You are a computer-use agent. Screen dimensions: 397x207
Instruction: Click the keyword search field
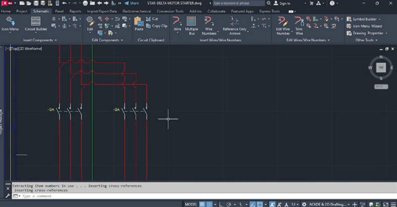pos(239,3)
